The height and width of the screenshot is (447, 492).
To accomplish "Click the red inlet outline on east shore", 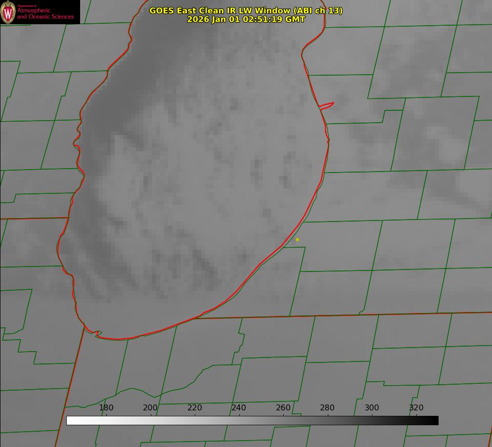I will [x=327, y=106].
